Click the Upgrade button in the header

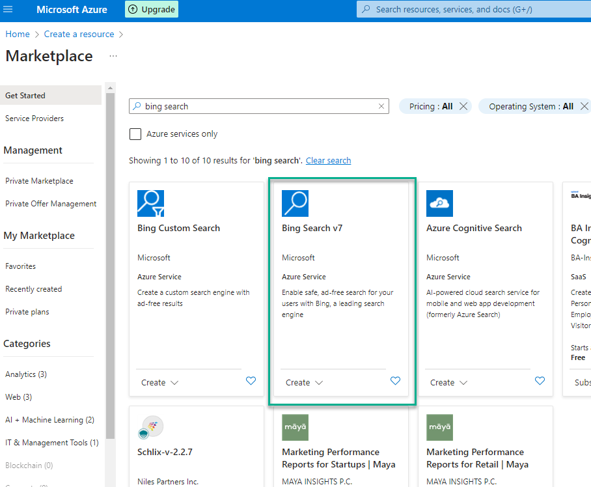(152, 10)
